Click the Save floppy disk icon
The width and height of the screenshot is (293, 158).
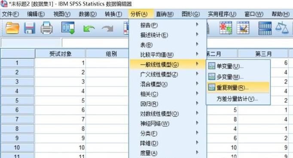(x=30, y=28)
